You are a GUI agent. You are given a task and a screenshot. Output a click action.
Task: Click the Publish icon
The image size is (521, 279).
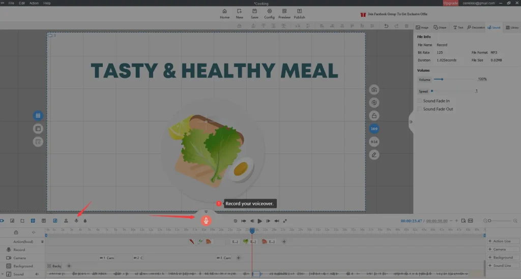[299, 13]
